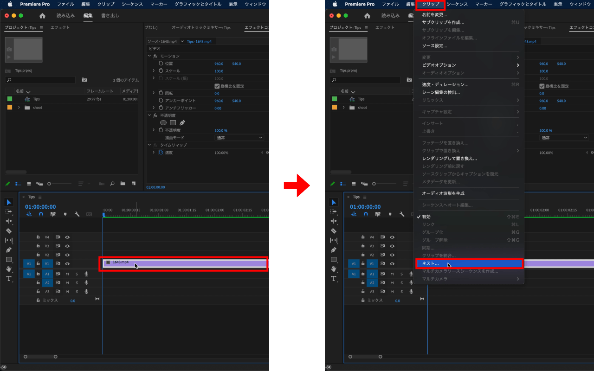Click the CC captions icon in left timeline

(x=89, y=214)
